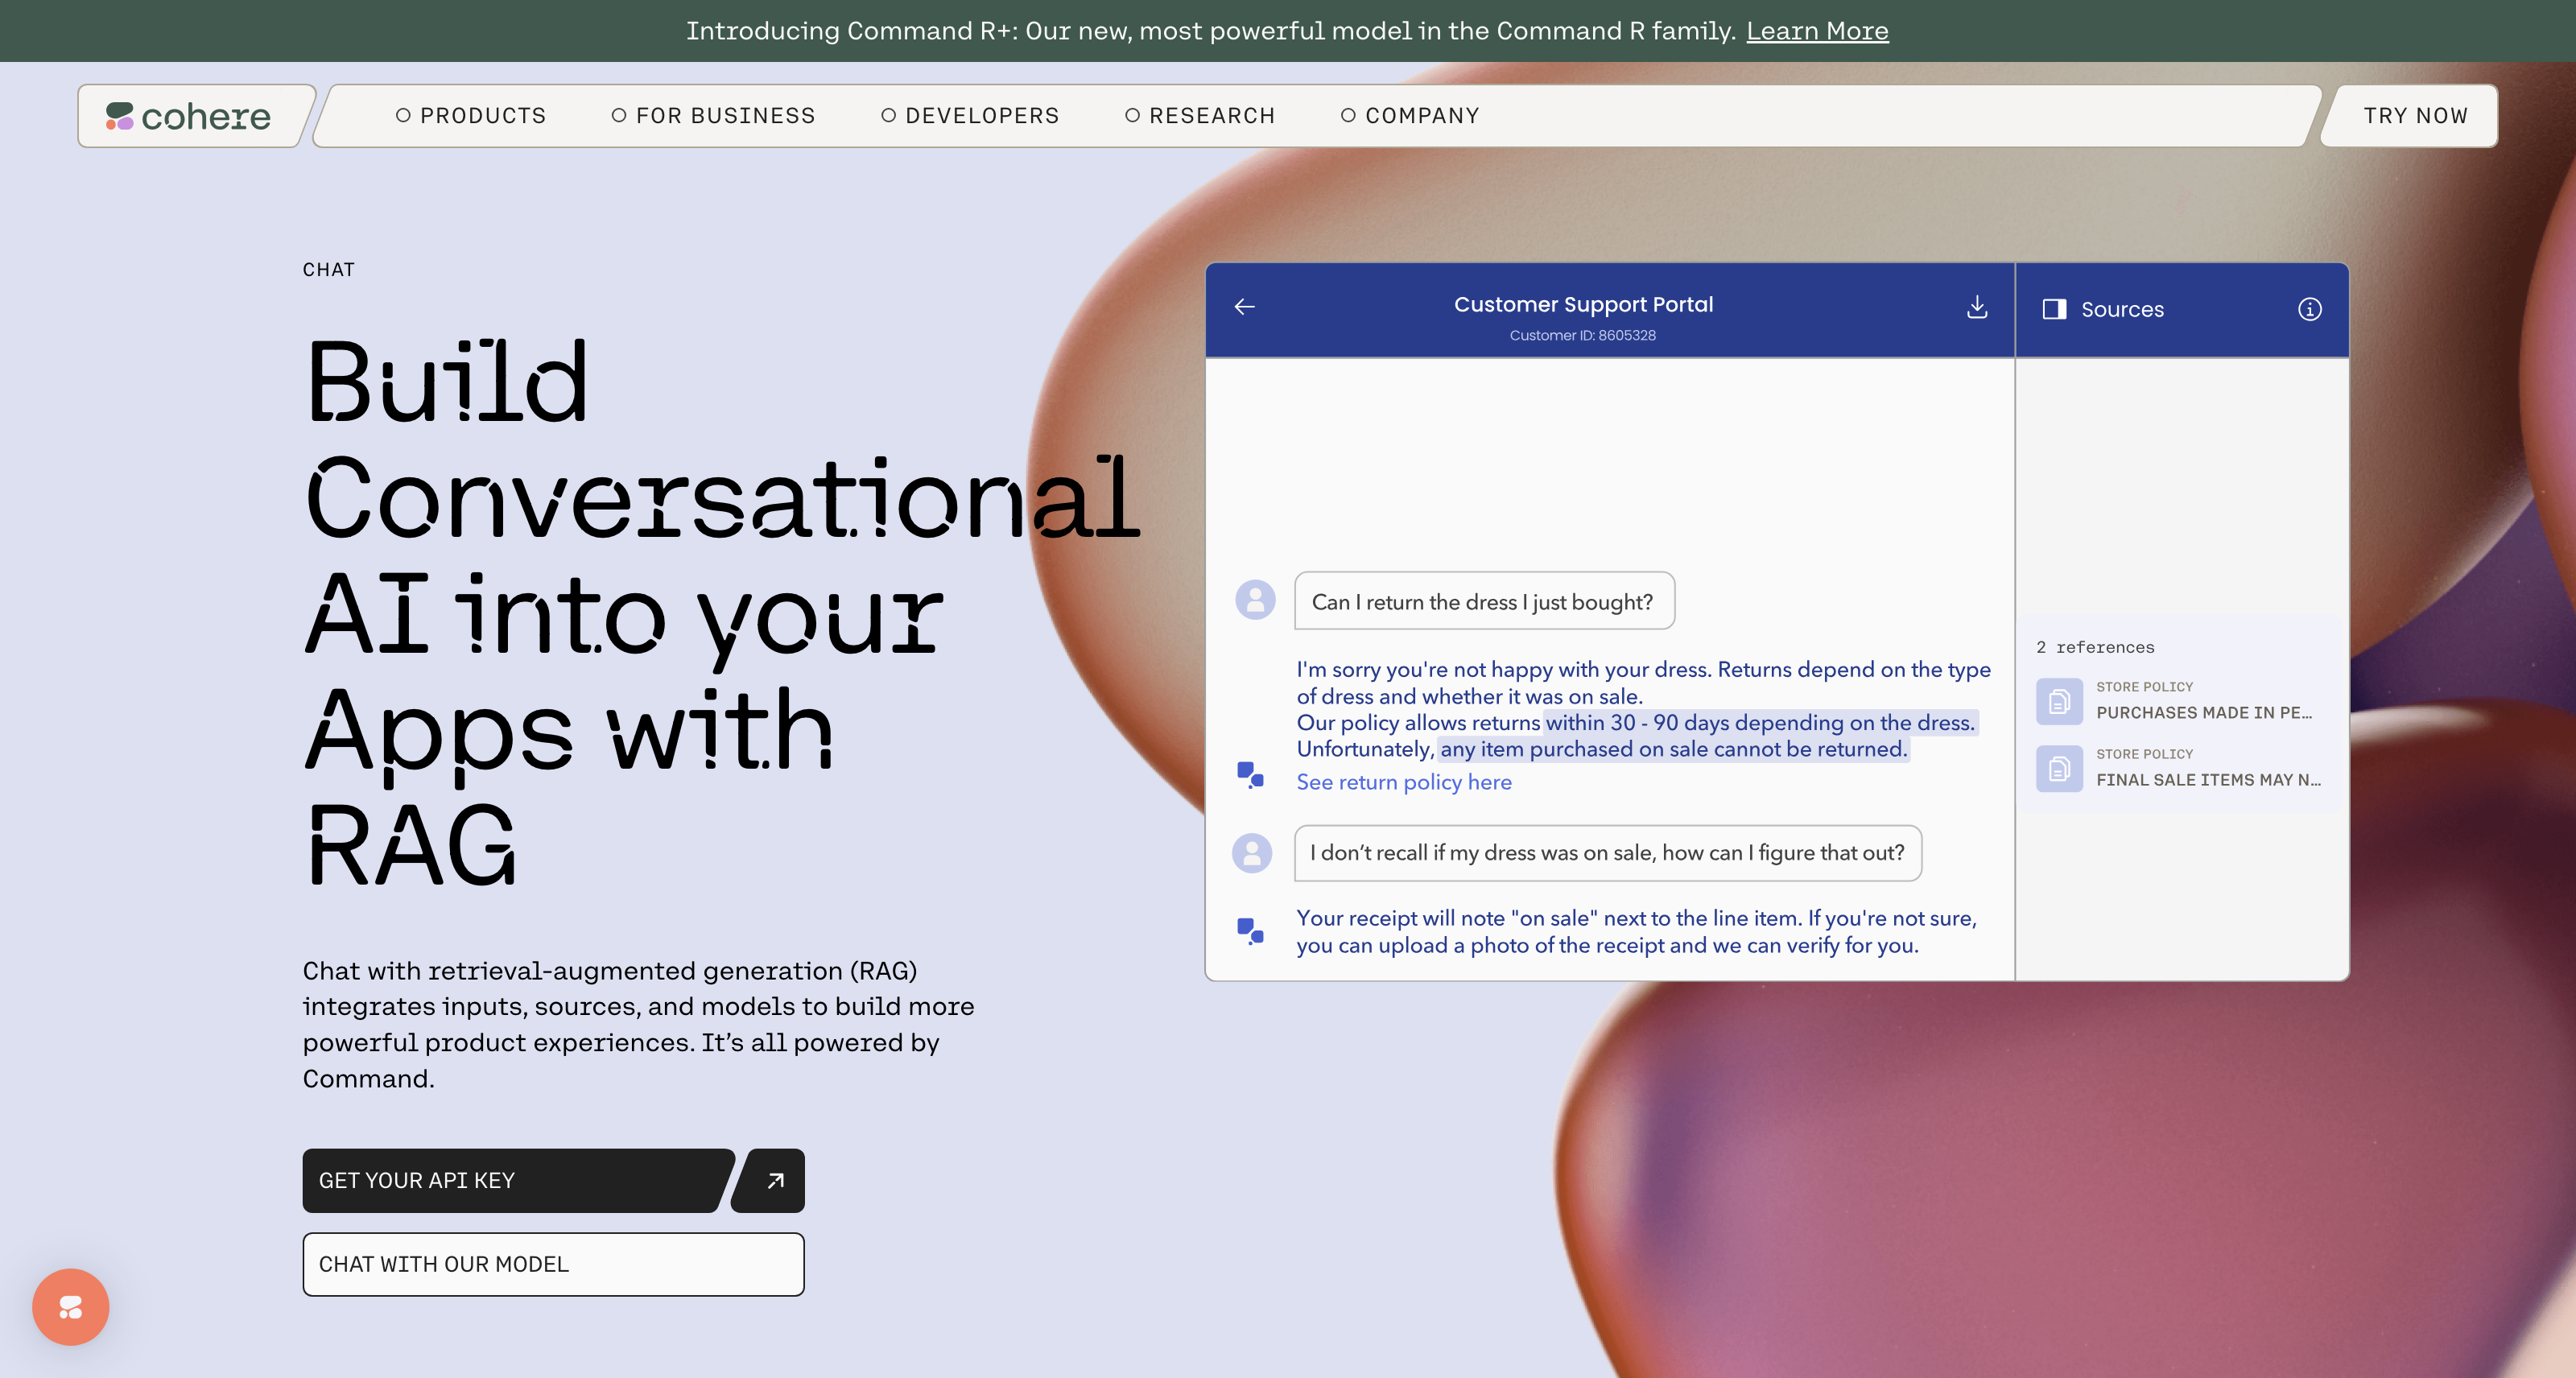Click the highlighted 'any item purchased on sale' citation
2576x1378 pixels.
[1674, 749]
